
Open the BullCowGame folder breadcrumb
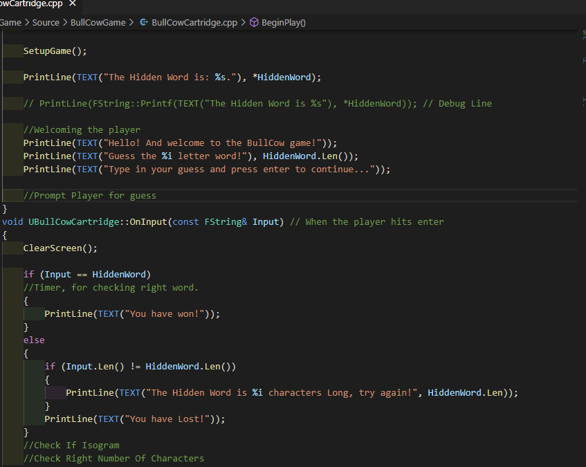pyautogui.click(x=98, y=22)
